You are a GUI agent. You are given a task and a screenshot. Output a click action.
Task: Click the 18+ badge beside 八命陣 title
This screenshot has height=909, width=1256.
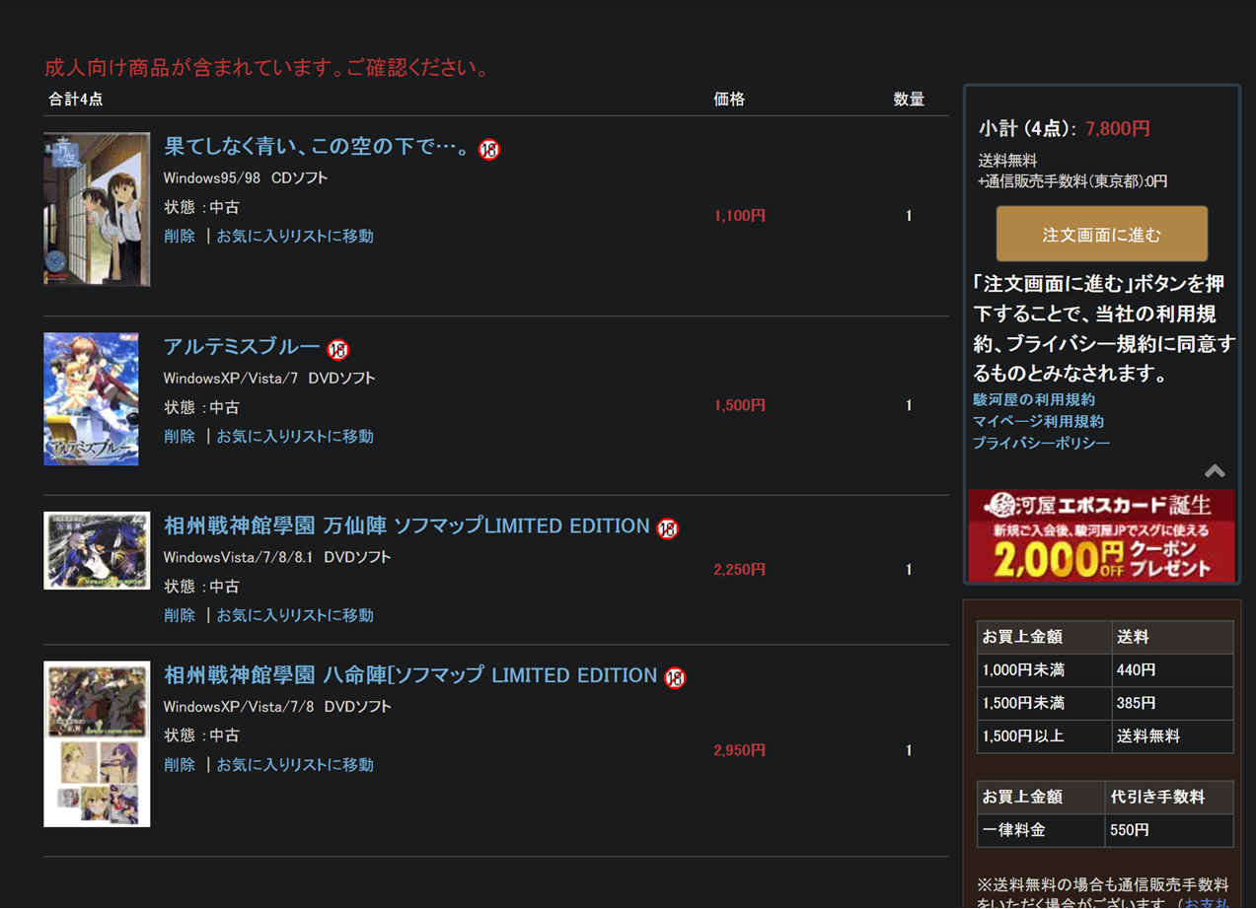[675, 678]
